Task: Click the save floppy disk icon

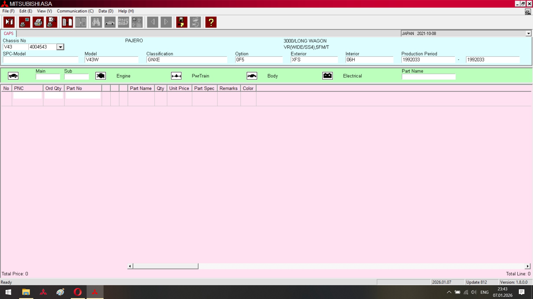Action: tap(182, 22)
